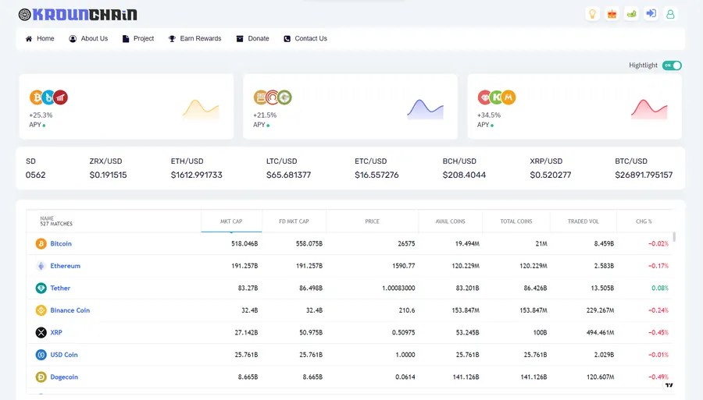Screen dimensions: 703x400
Task: Open the Dogecoin link
Action: click(x=64, y=377)
